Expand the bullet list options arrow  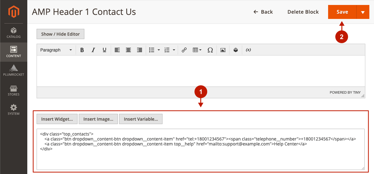pos(159,50)
